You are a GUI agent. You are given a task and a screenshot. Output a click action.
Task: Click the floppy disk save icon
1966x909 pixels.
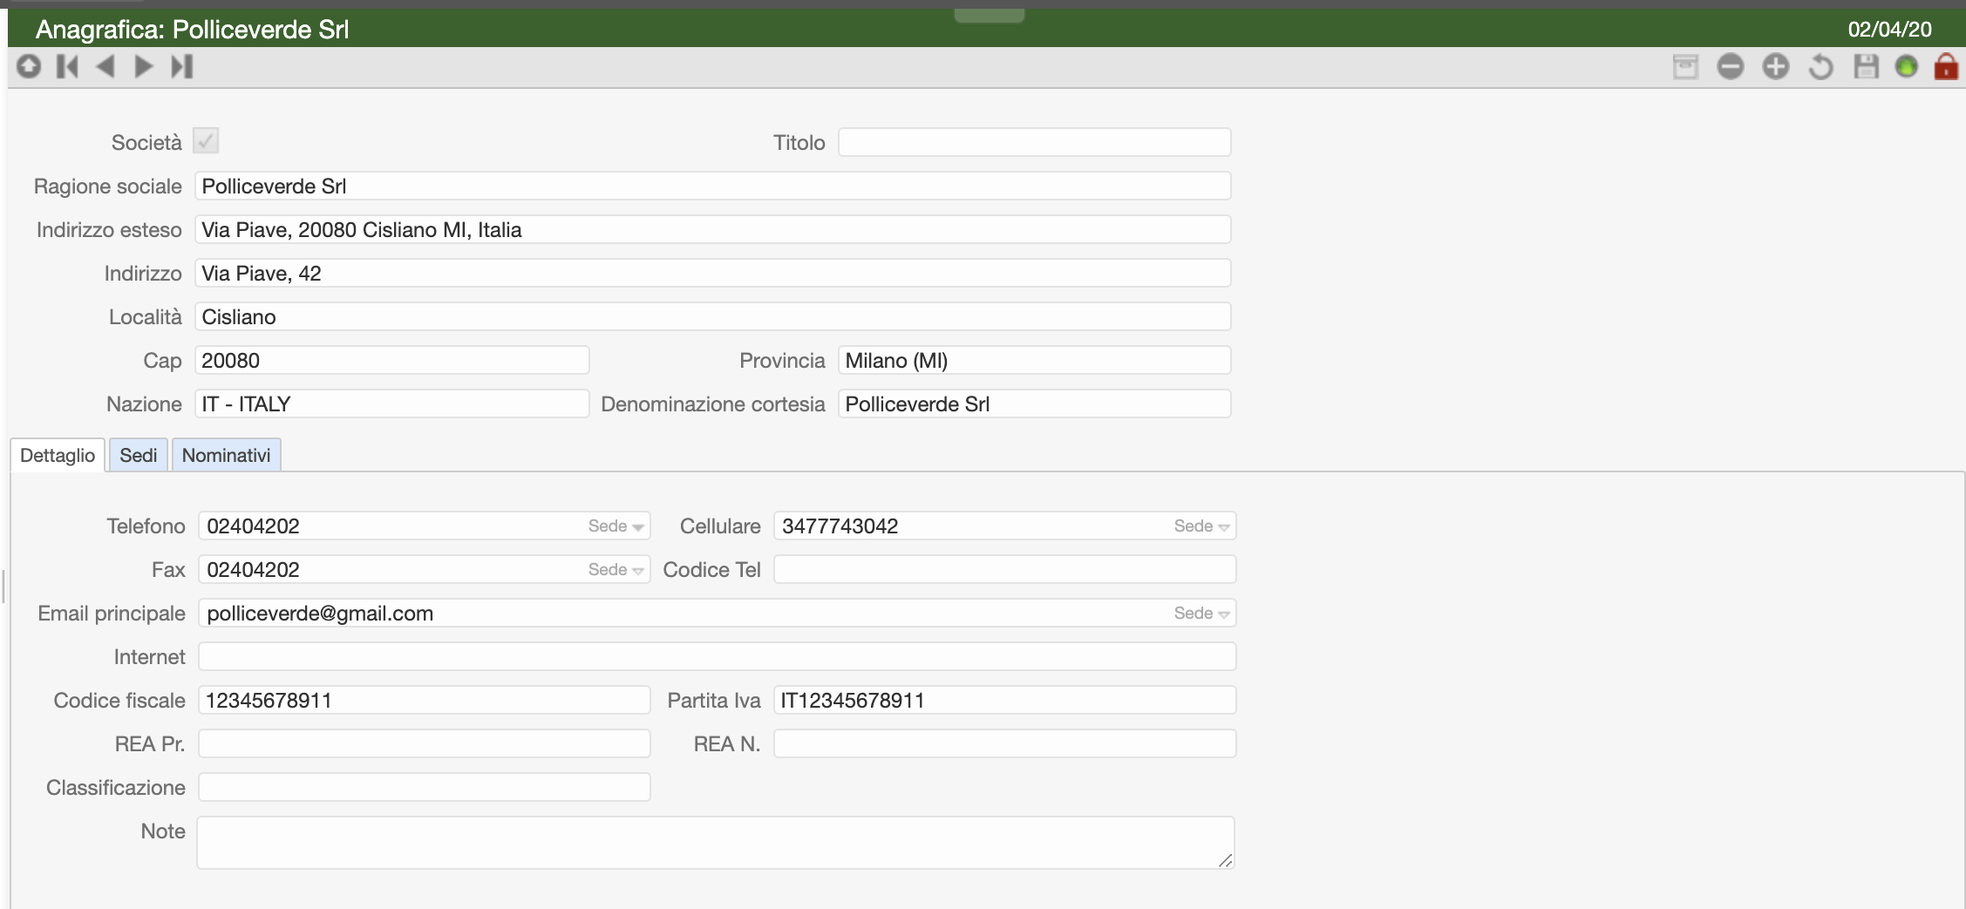pos(1866,66)
